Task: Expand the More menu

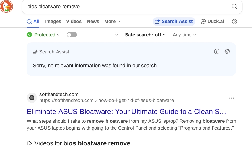Action: click(112, 22)
